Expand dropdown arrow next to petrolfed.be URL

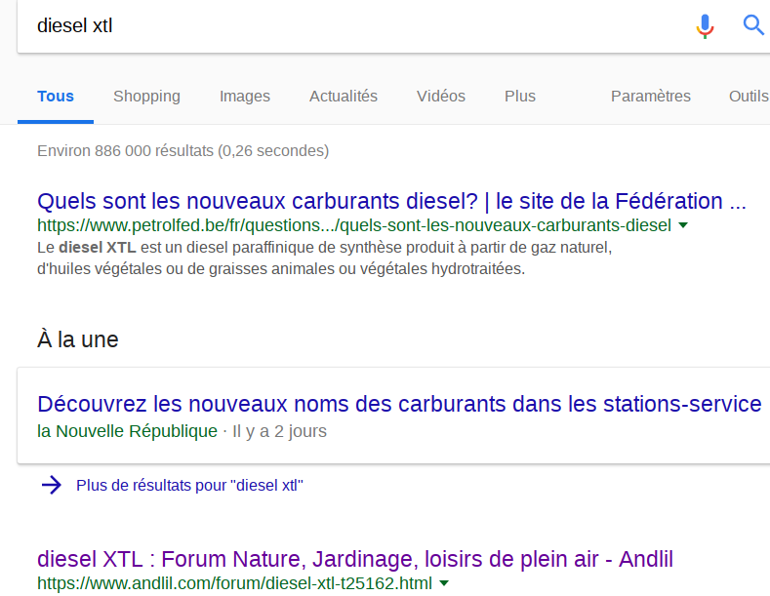(683, 225)
